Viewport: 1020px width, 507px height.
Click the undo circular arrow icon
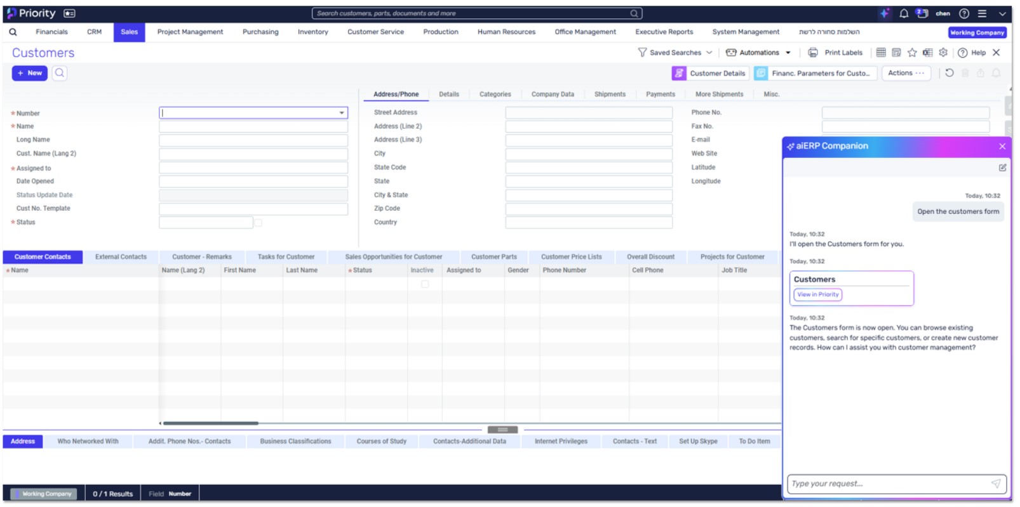950,73
